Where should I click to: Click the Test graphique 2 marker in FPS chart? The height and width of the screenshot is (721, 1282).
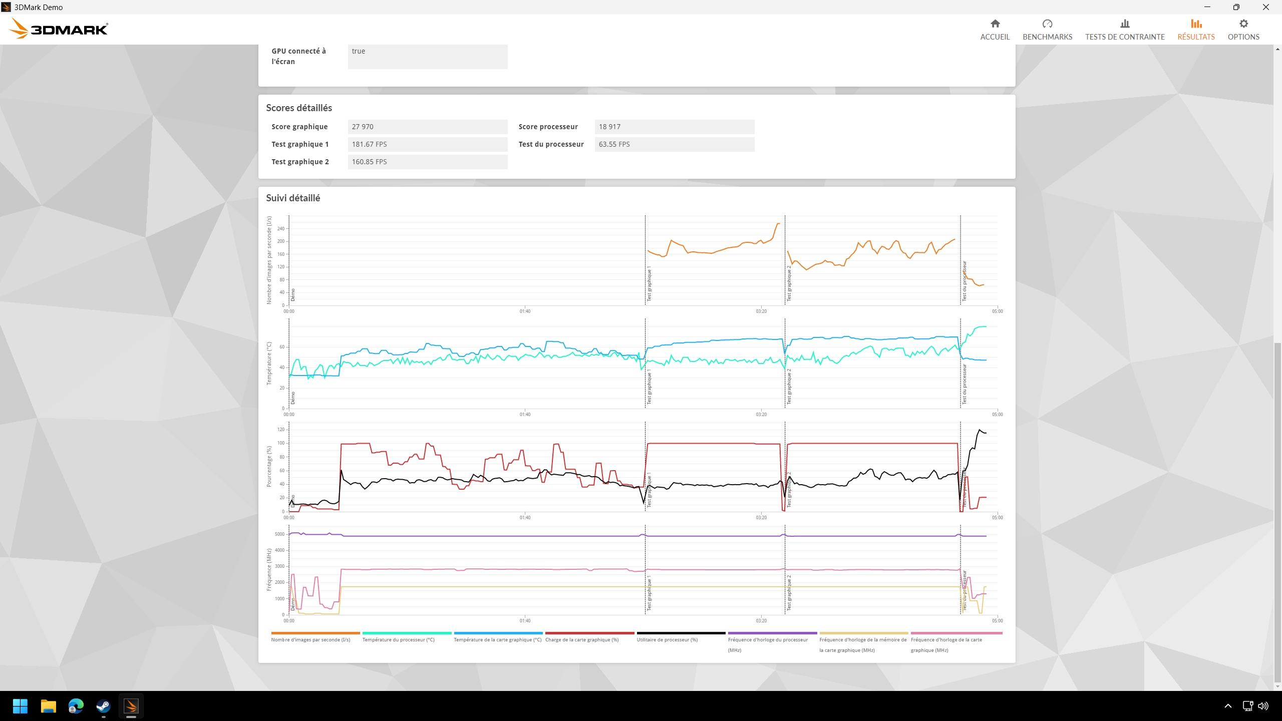tap(789, 283)
